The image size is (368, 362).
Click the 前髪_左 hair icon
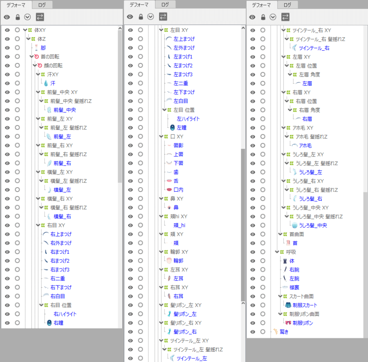click(x=49, y=136)
